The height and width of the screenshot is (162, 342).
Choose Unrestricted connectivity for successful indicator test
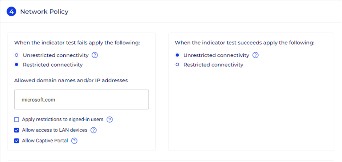click(177, 55)
